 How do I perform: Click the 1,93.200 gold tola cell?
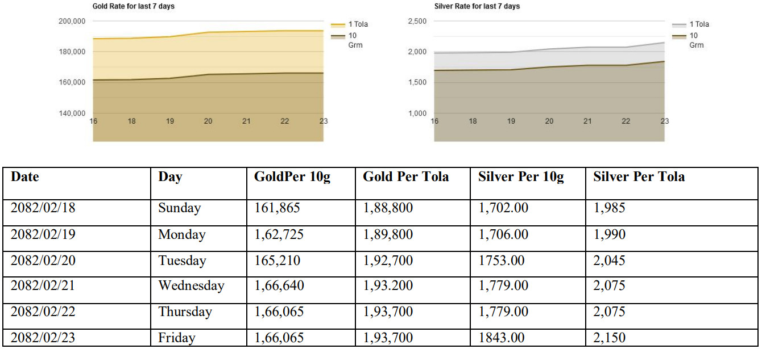388,286
